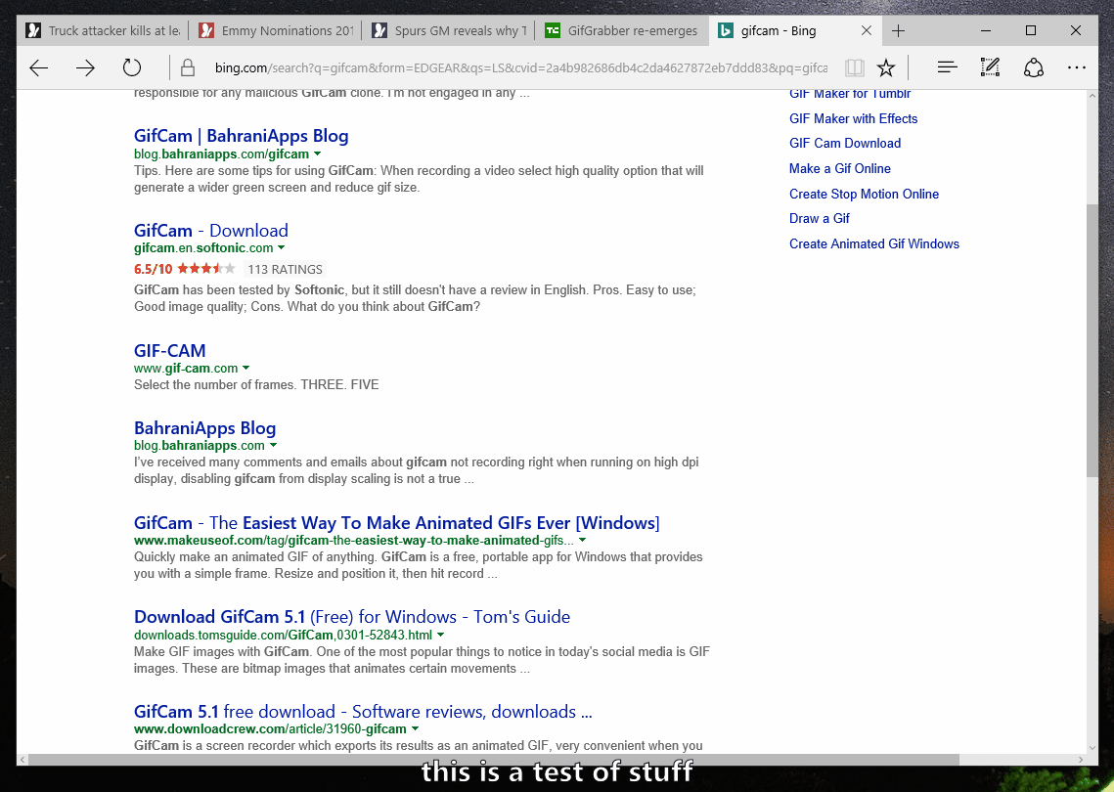Switch to Emmy Nominations tab

tap(276, 30)
